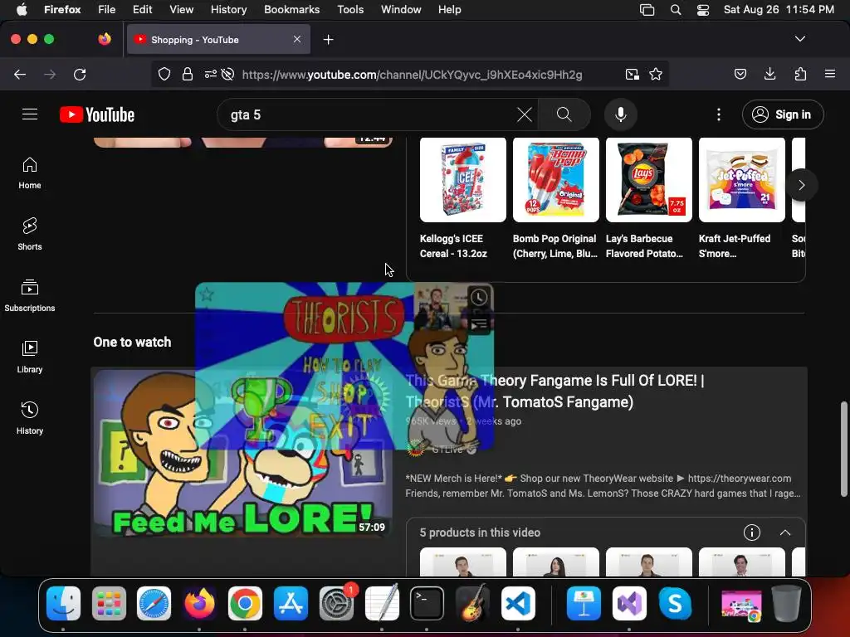Open Library in sidebar
This screenshot has height=637, width=850.
(x=30, y=357)
